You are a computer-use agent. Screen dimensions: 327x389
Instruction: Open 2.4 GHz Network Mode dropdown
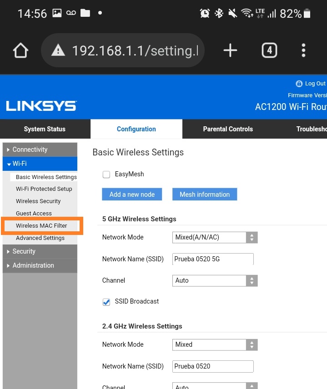click(215, 344)
